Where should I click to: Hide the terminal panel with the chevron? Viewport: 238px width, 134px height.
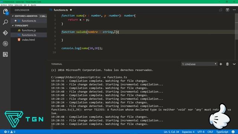pos(234,64)
